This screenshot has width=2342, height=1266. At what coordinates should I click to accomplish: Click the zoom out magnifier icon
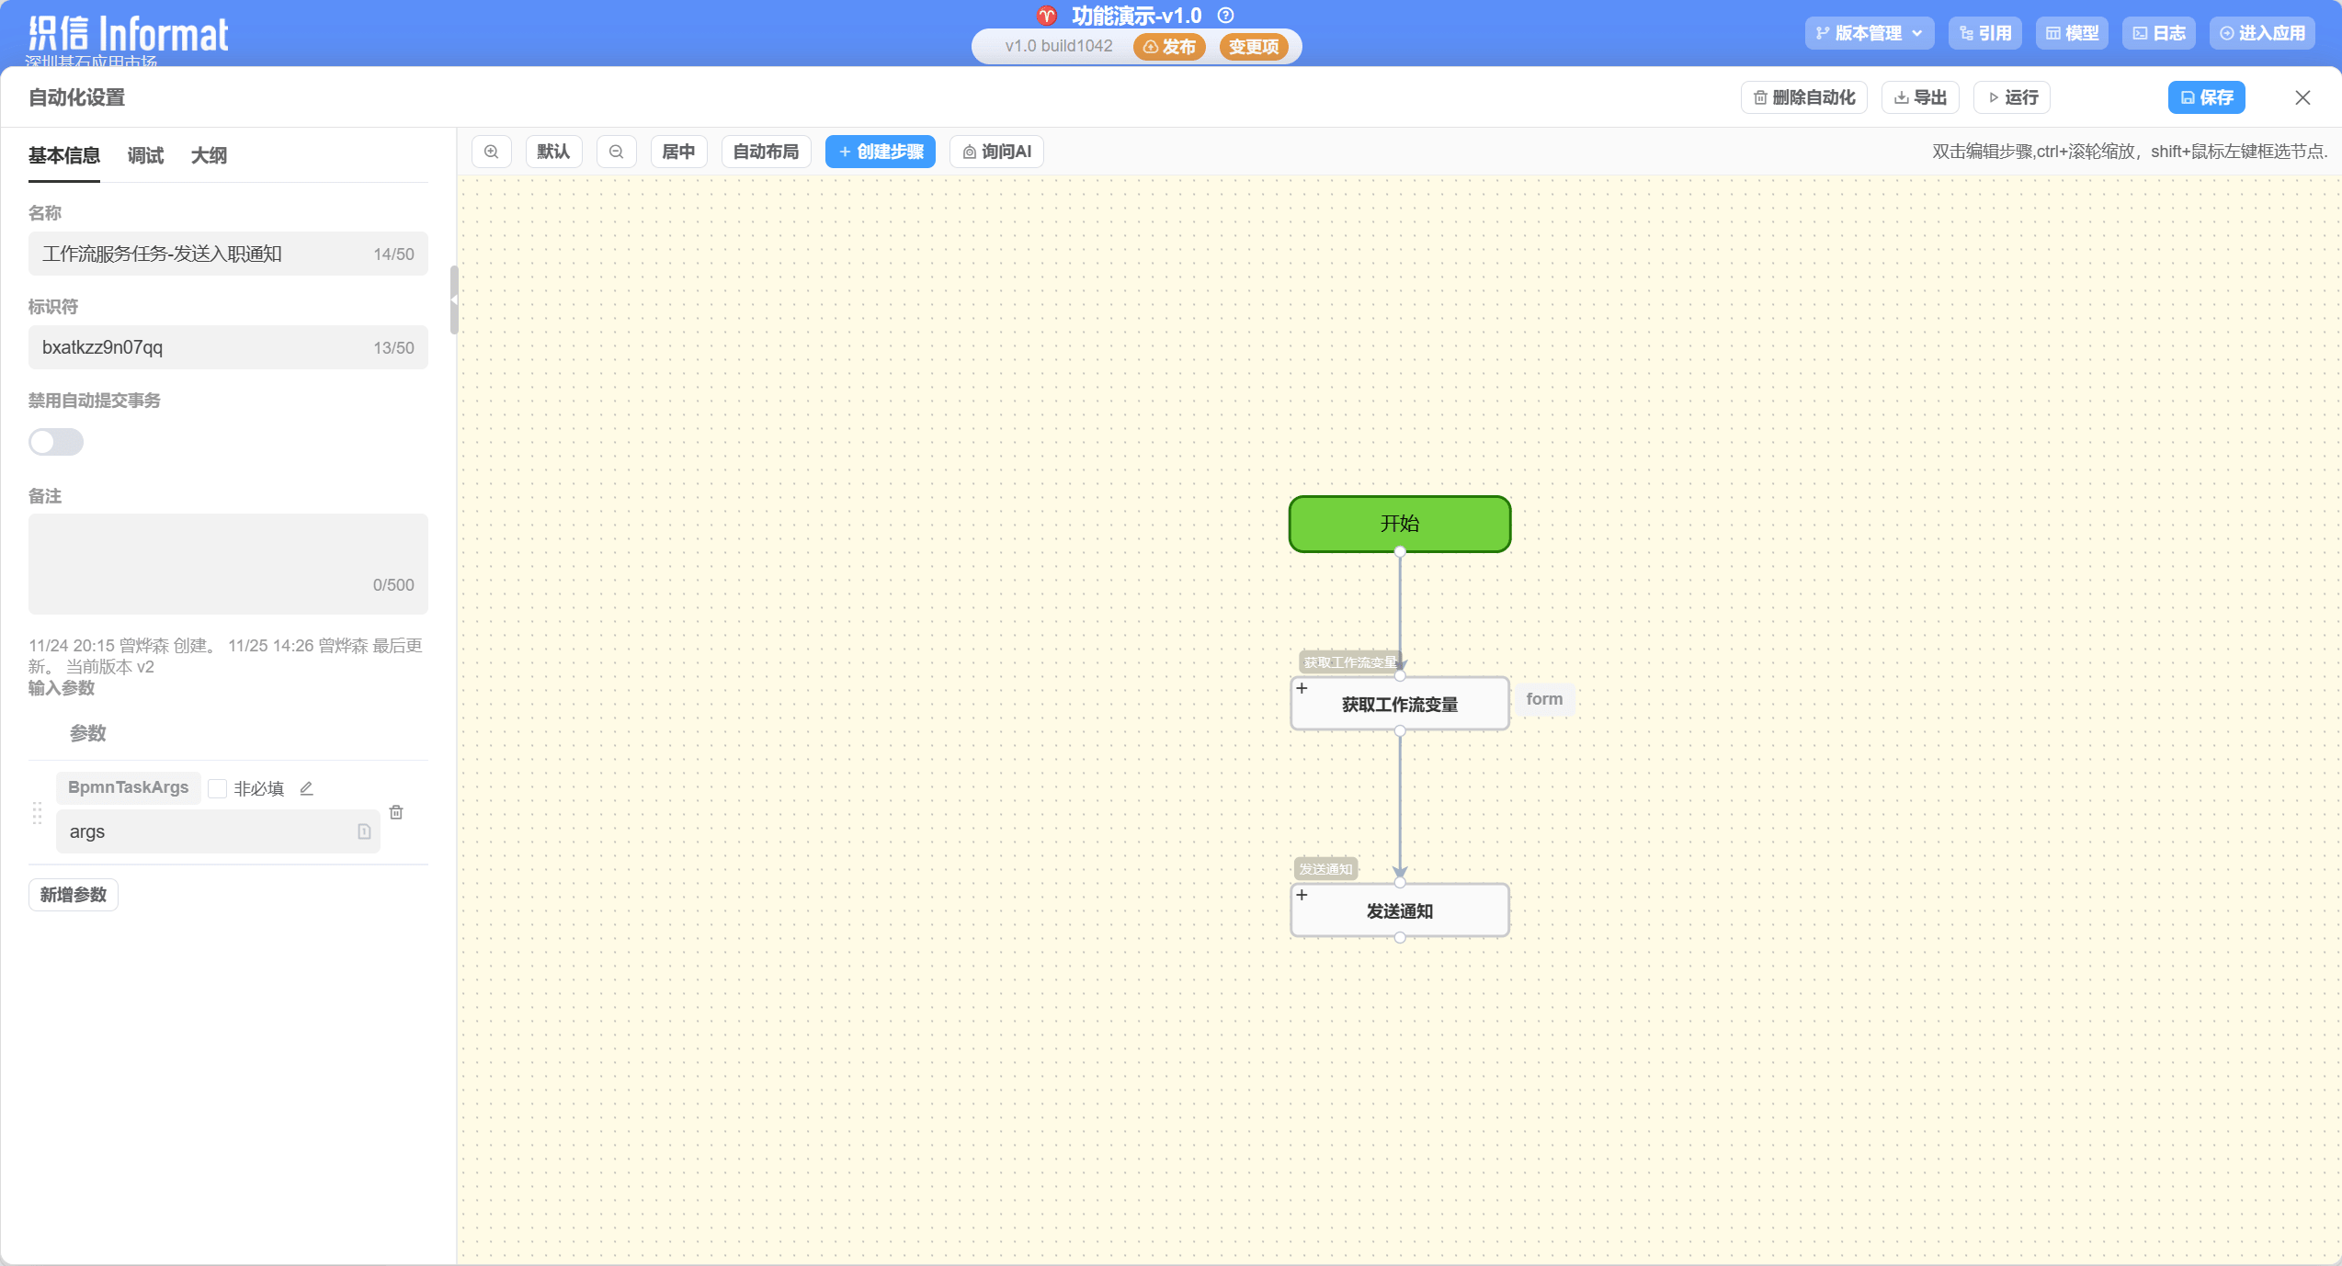[x=617, y=152]
